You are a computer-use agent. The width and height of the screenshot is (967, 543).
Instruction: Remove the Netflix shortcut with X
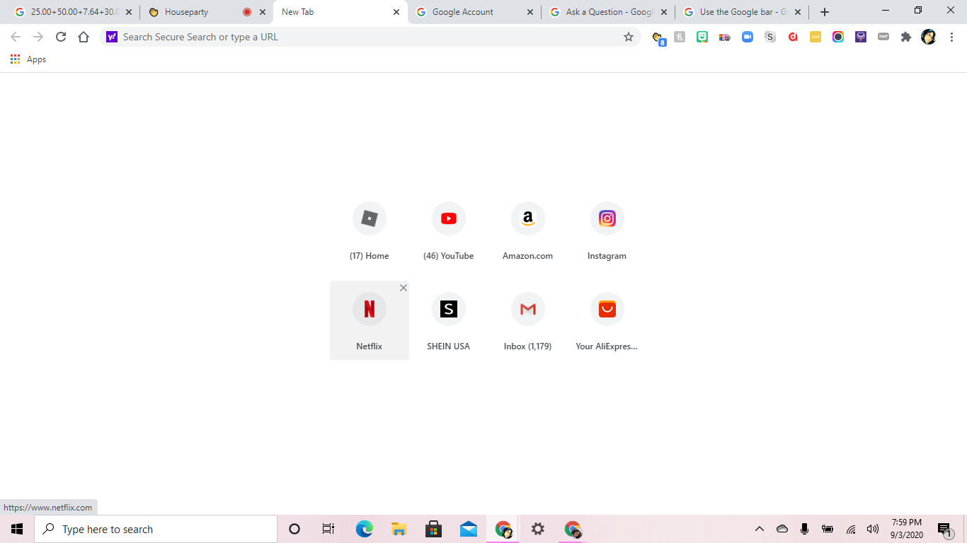pos(404,288)
